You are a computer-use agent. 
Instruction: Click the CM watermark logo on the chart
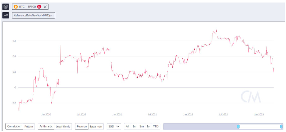point(251,96)
